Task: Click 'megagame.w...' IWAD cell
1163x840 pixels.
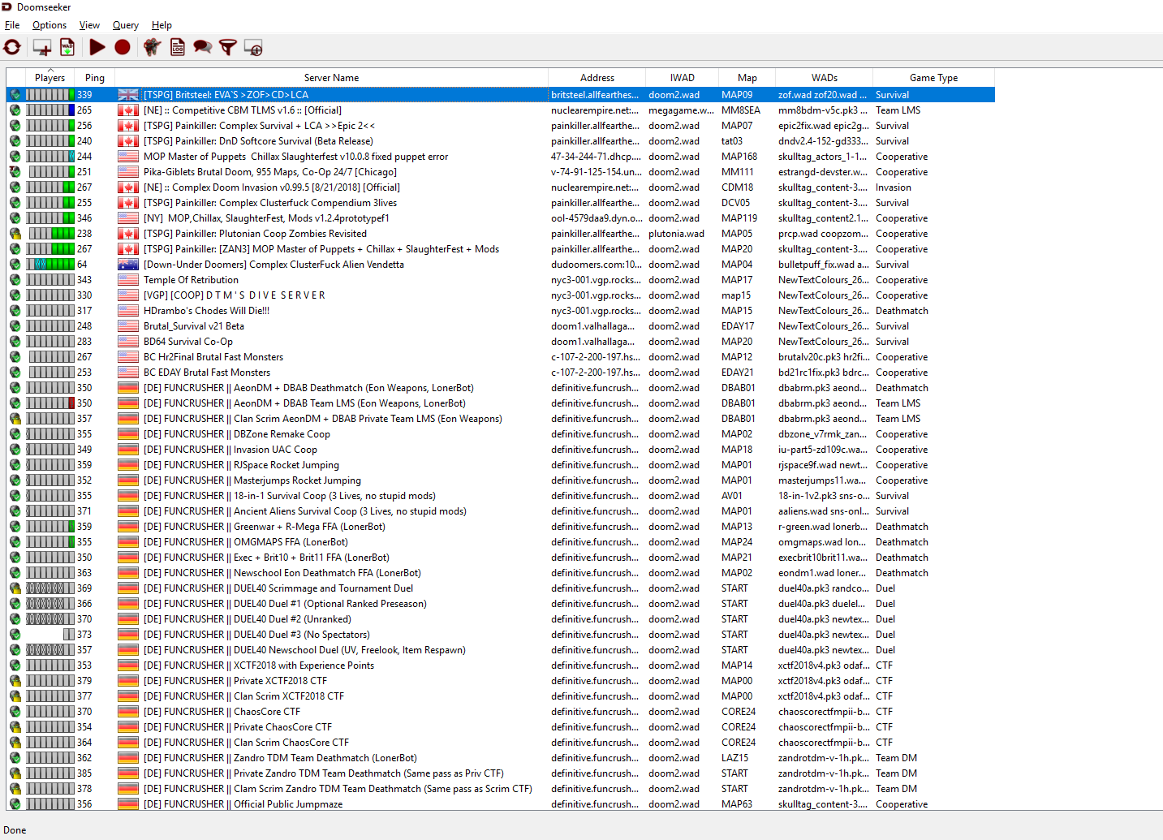Action: [x=683, y=110]
